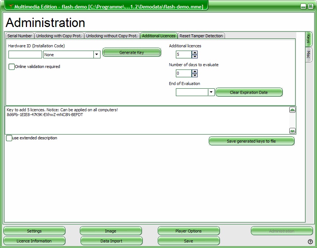Open the Unlocking with Copy Prot. tab
Image resolution: width=317 pixels, height=248 pixels.
tap(59, 36)
